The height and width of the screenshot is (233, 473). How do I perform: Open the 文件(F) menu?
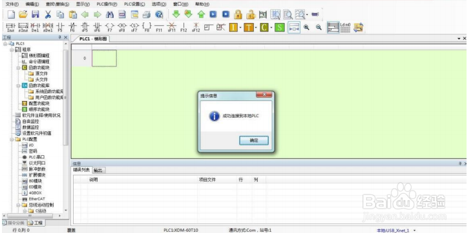click(12, 5)
